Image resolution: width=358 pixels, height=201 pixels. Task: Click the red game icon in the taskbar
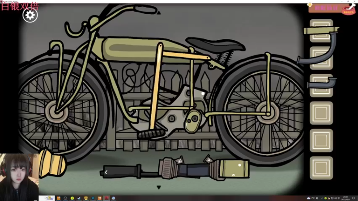click(107, 198)
